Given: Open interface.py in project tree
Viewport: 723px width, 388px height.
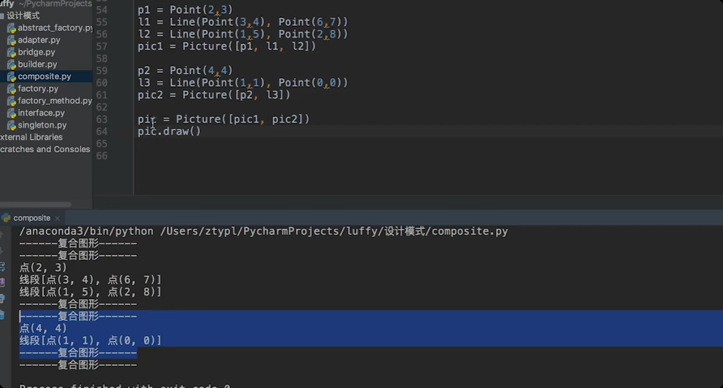Looking at the screenshot, I should click(x=36, y=113).
